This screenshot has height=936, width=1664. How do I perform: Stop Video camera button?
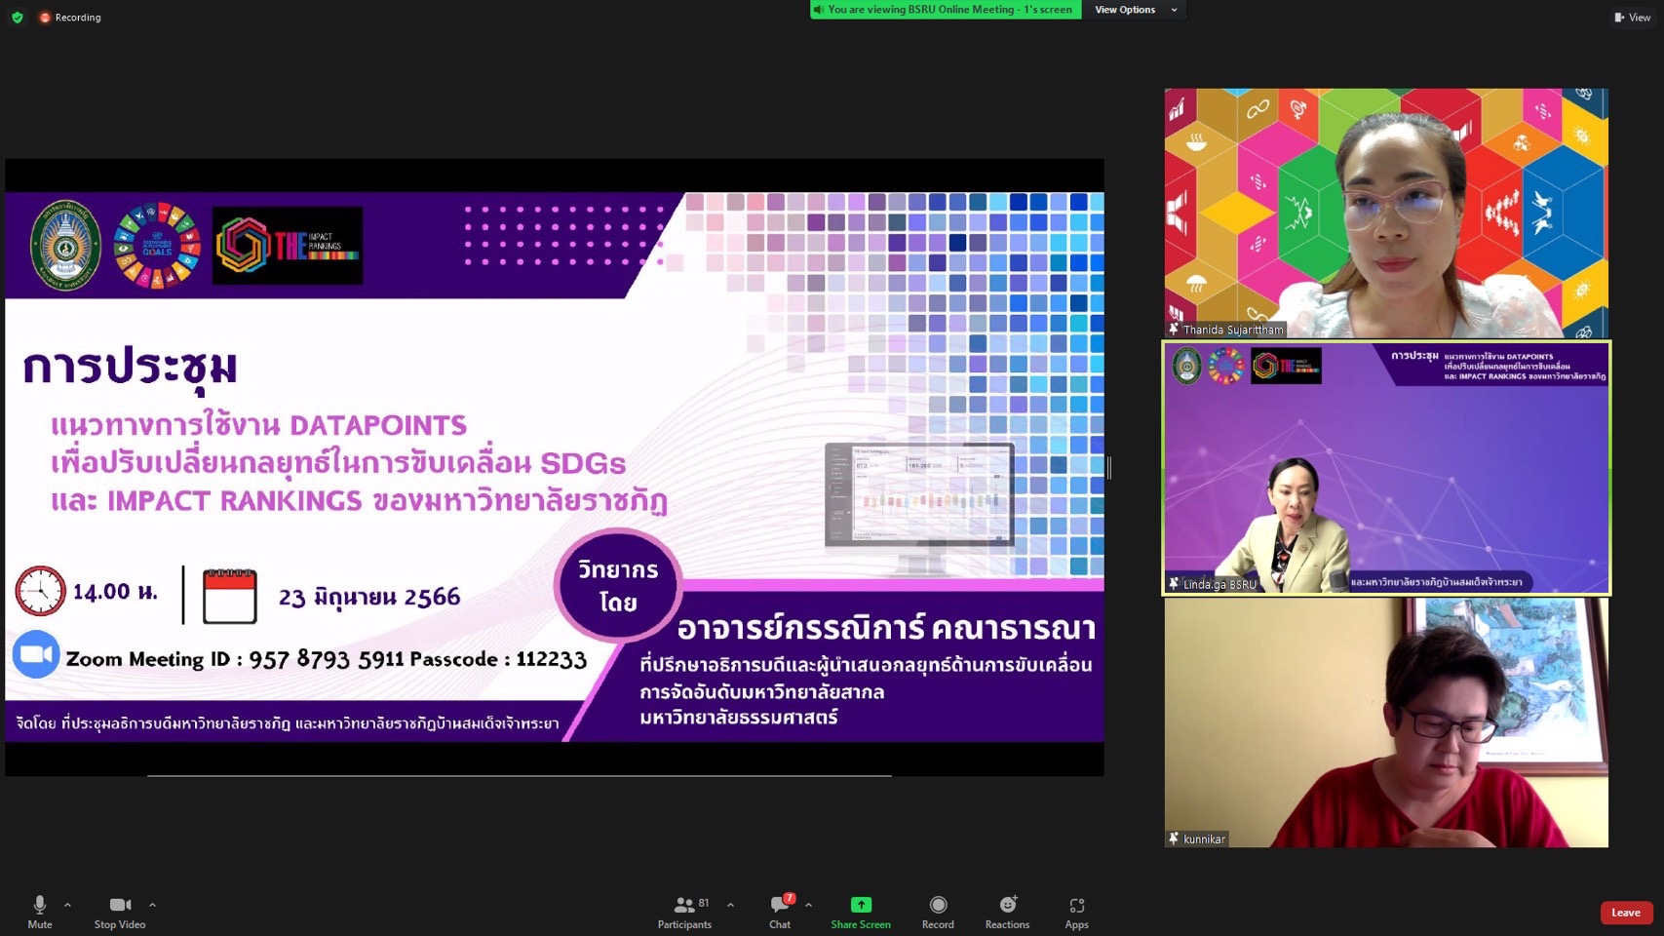tap(120, 912)
